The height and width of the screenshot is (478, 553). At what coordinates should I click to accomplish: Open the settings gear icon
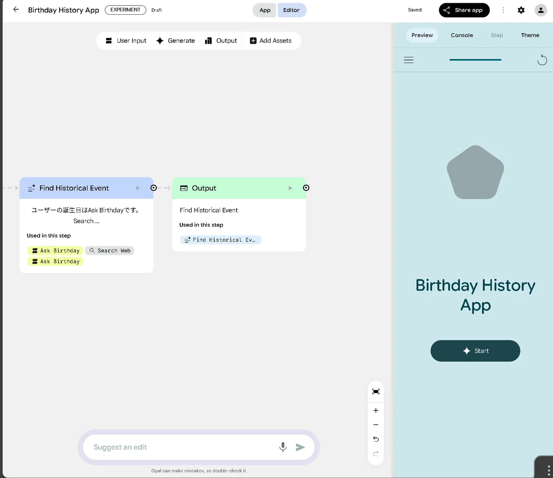pyautogui.click(x=521, y=10)
